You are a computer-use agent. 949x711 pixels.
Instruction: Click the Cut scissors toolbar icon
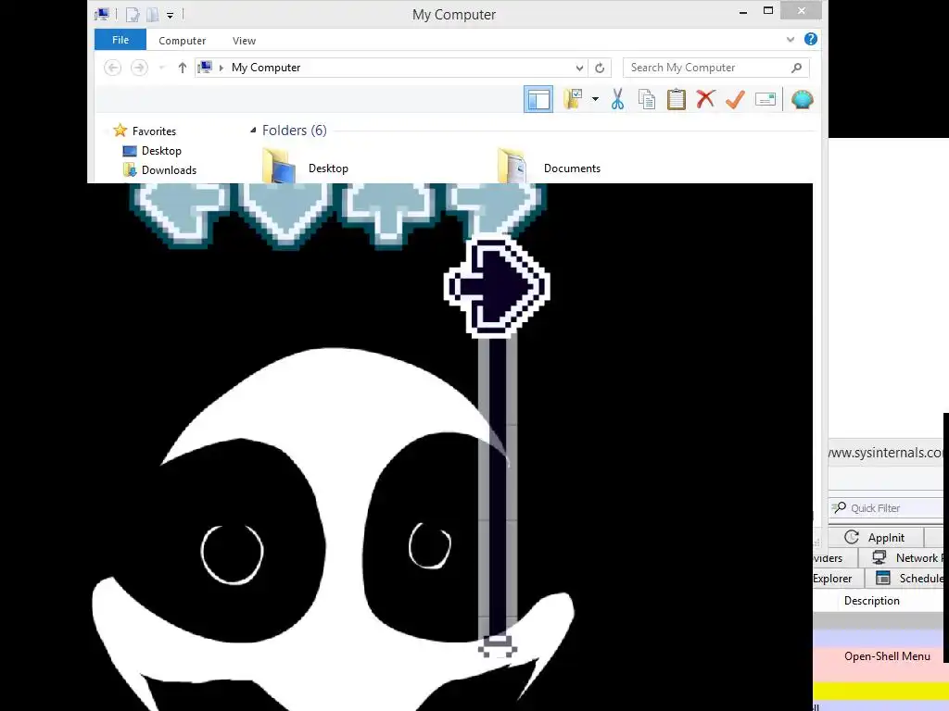point(617,99)
